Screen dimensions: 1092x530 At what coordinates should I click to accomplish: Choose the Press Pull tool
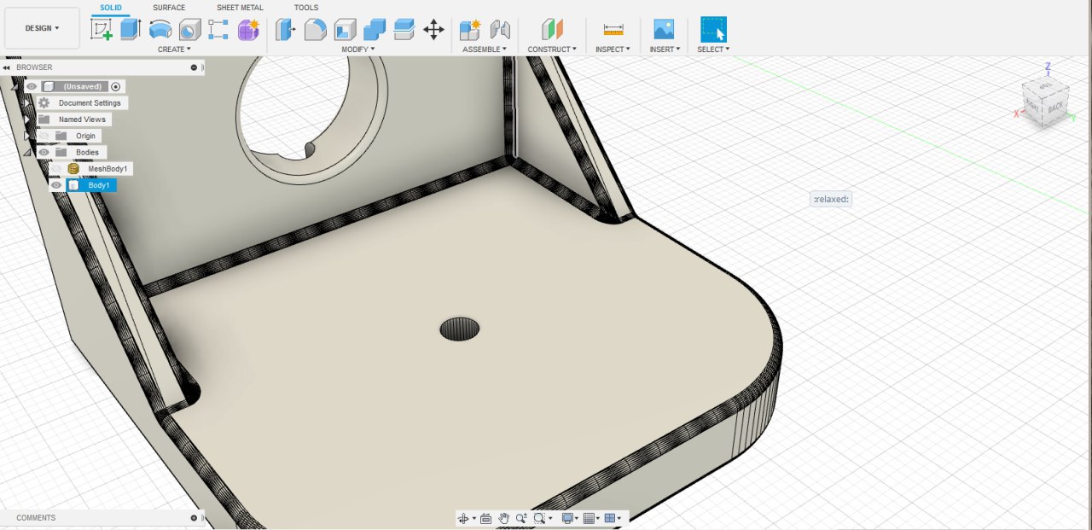pyautogui.click(x=285, y=30)
